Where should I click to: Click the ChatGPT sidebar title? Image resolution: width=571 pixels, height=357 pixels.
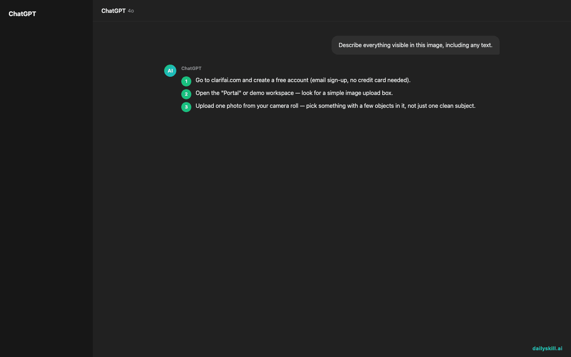point(22,14)
